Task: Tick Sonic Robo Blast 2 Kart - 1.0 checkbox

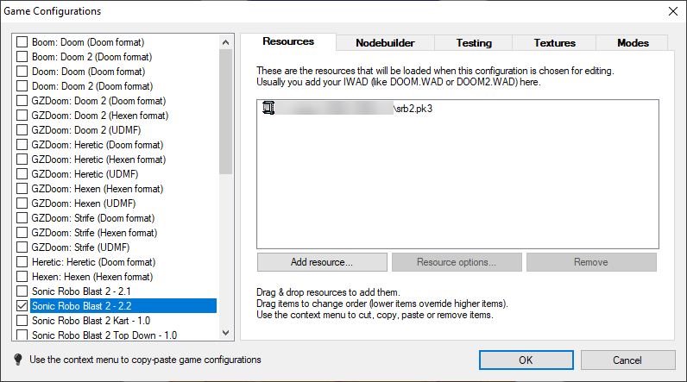Action: (22, 320)
